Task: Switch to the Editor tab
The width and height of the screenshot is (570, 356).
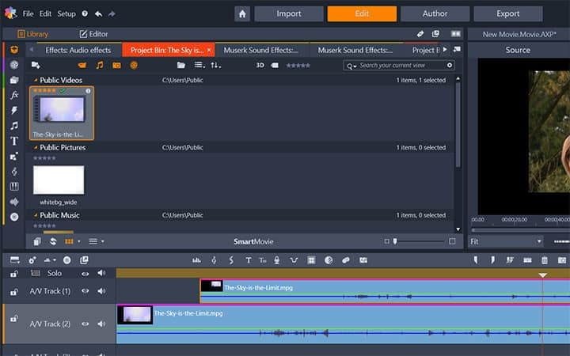Action: pos(93,34)
